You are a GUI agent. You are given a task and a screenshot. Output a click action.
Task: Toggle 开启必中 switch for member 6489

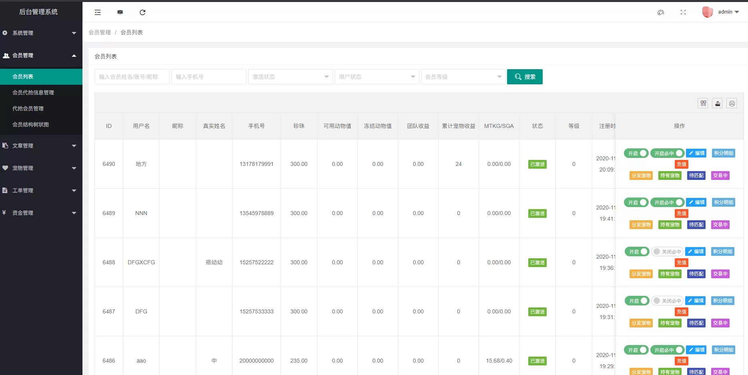point(667,202)
